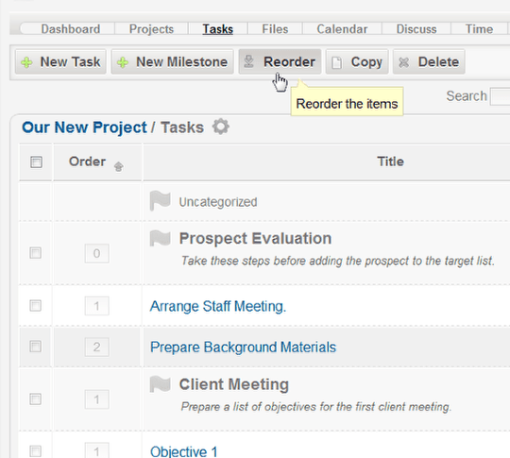The height and width of the screenshot is (458, 510).
Task: Open the Our New Project link
Action: click(84, 127)
